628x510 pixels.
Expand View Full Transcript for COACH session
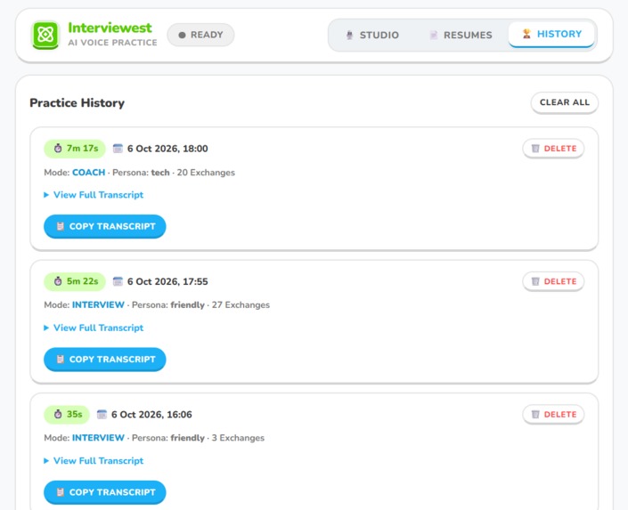tap(94, 195)
